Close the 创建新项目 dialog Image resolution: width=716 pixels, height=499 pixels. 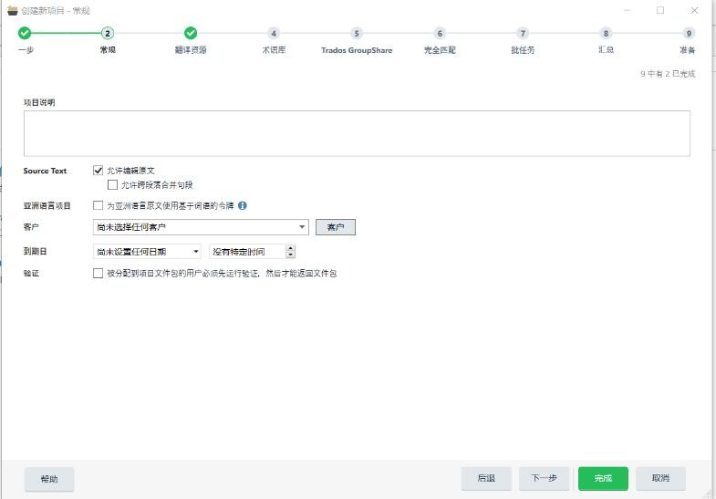coord(694,10)
